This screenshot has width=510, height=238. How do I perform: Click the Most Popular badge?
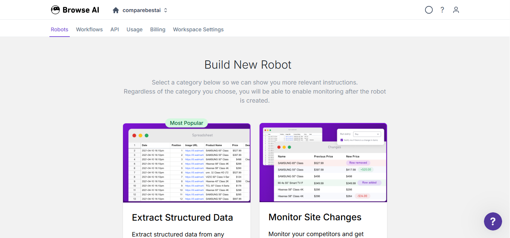pos(187,123)
